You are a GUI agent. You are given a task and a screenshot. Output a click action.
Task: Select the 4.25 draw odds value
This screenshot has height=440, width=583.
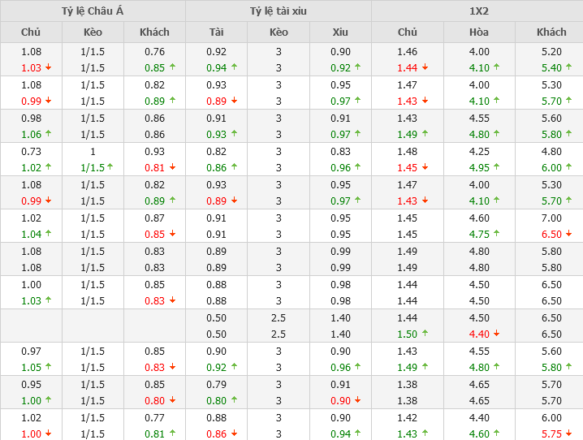[479, 151]
